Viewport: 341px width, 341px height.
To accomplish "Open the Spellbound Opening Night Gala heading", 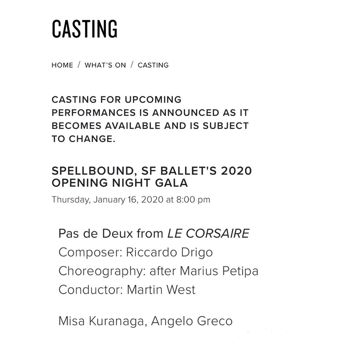I will click(x=152, y=176).
